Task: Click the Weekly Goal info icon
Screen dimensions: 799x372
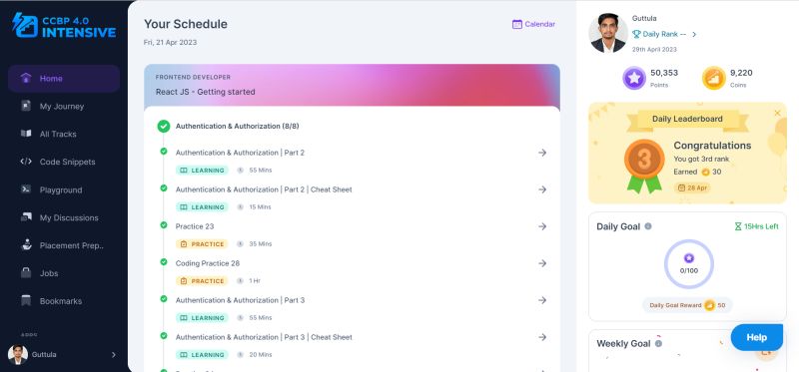Action: pyautogui.click(x=658, y=343)
